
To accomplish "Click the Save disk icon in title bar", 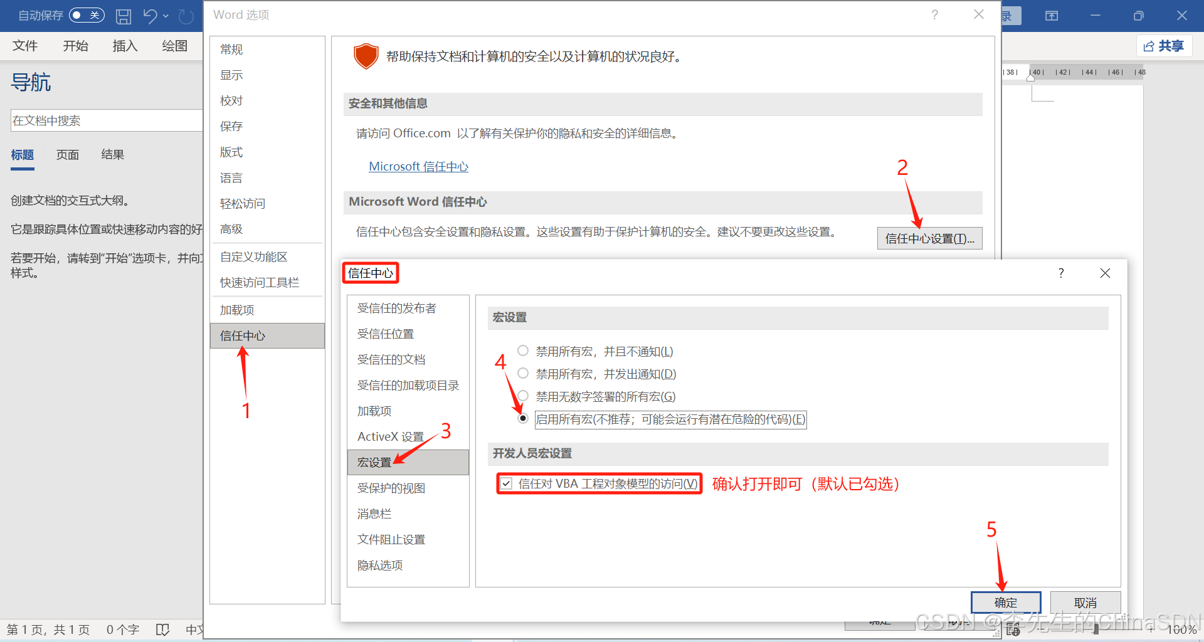I will coord(124,16).
